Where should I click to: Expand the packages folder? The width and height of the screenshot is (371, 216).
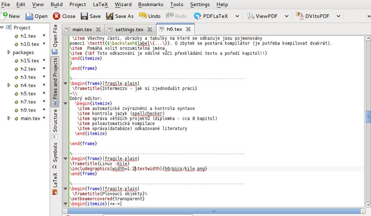(9, 52)
